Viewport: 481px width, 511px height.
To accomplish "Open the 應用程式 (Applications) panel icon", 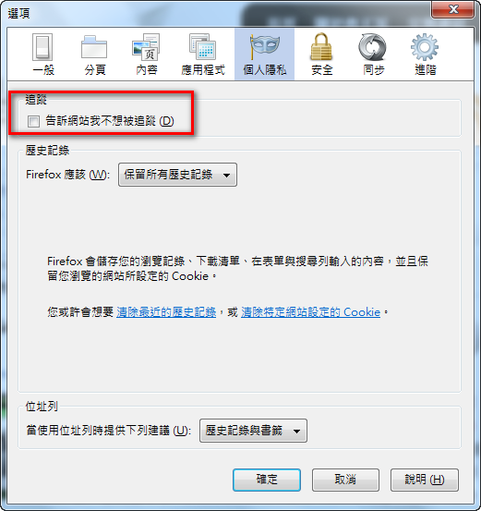I will 202,47.
